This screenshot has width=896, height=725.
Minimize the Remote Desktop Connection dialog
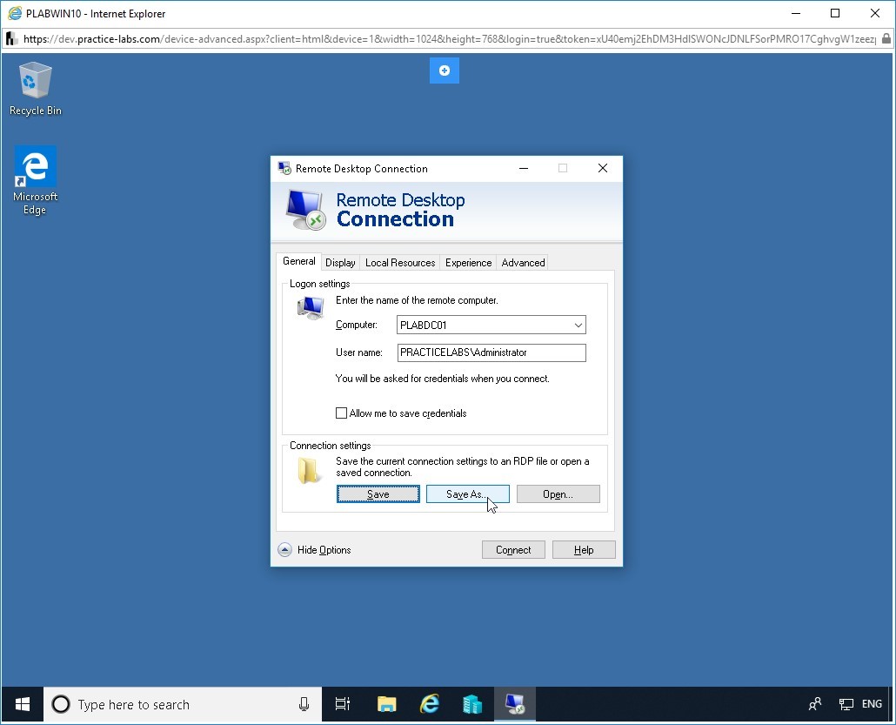[x=524, y=168]
